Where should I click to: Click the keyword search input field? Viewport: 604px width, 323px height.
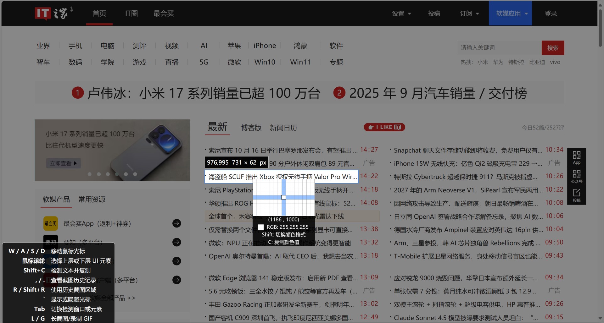point(499,48)
